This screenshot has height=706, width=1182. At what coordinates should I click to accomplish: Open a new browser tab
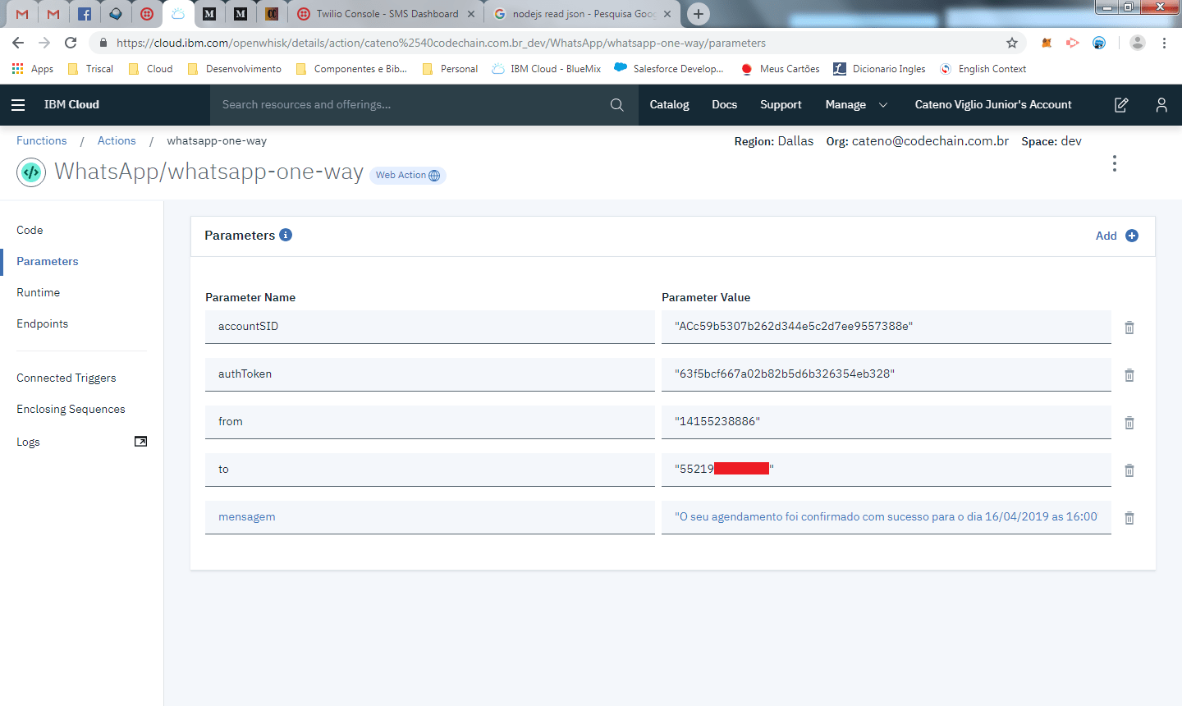pos(699,13)
